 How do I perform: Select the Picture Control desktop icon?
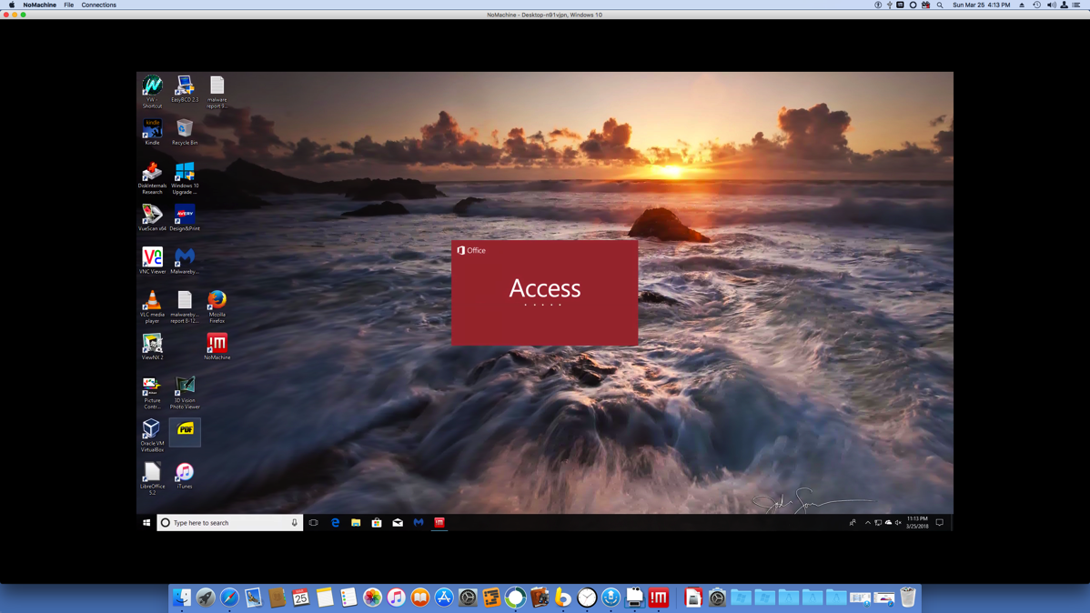[x=152, y=393]
